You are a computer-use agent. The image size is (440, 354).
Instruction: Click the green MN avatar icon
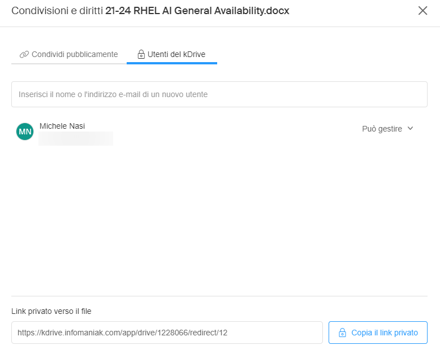tap(25, 132)
